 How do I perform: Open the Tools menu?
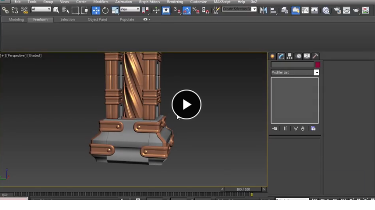coord(32,2)
